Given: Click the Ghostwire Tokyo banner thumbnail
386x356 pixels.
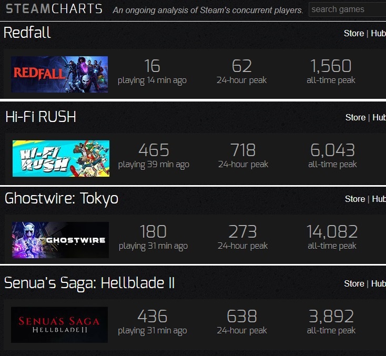Looking at the screenshot, I should pos(60,240).
